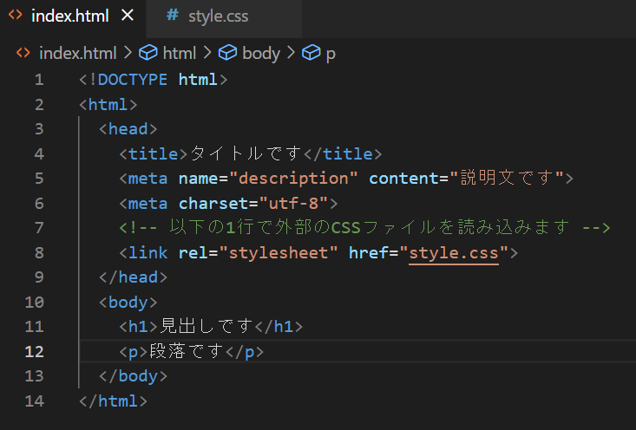This screenshot has width=636, height=430.
Task: Click line number 8 in the gutter
Action: click(x=38, y=253)
